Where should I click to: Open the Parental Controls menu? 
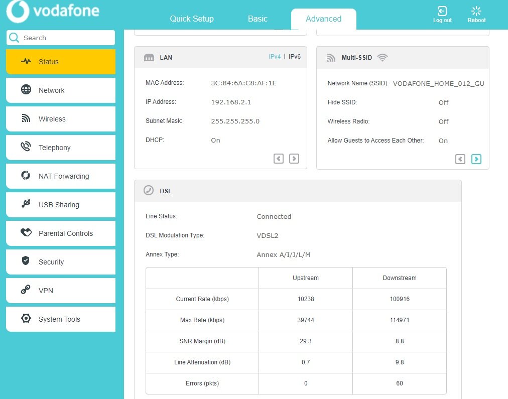[61, 233]
